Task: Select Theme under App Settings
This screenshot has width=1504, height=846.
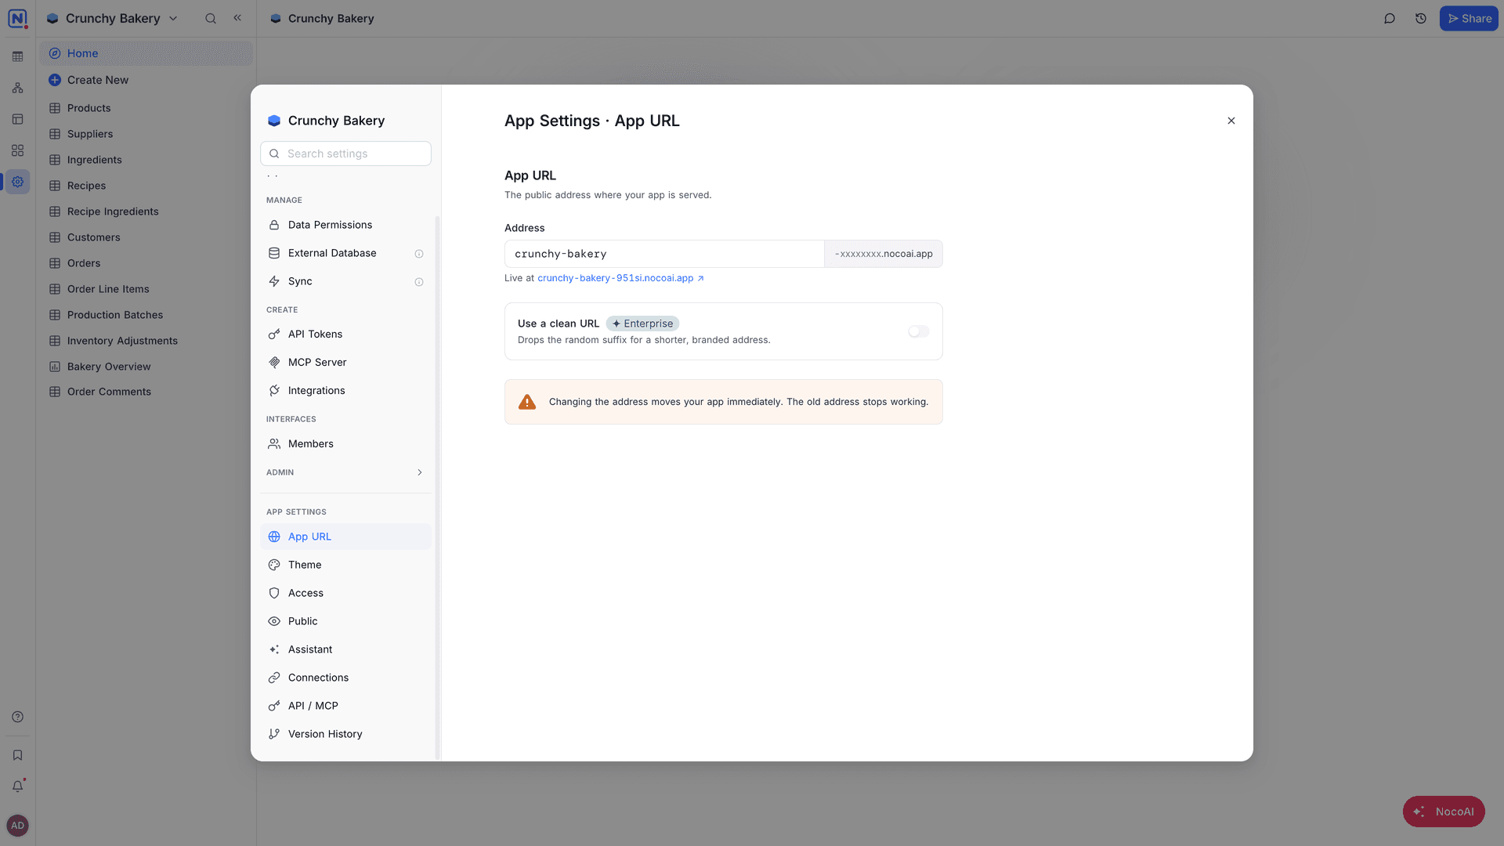Action: click(x=345, y=565)
